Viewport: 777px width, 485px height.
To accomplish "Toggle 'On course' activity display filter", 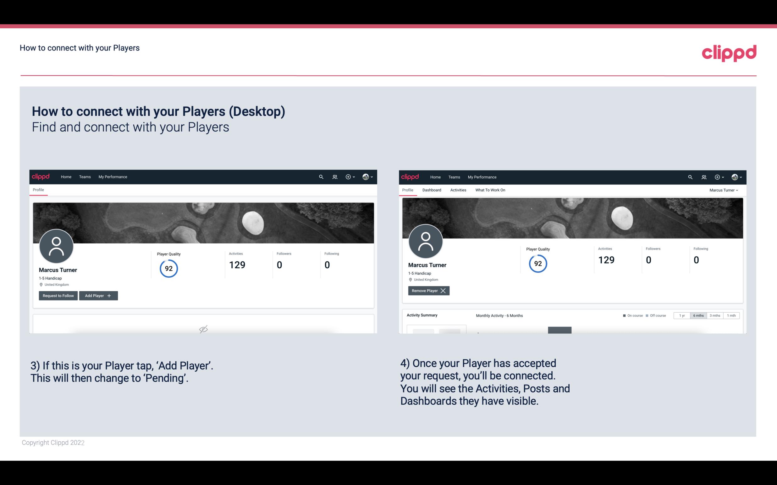I will click(631, 315).
